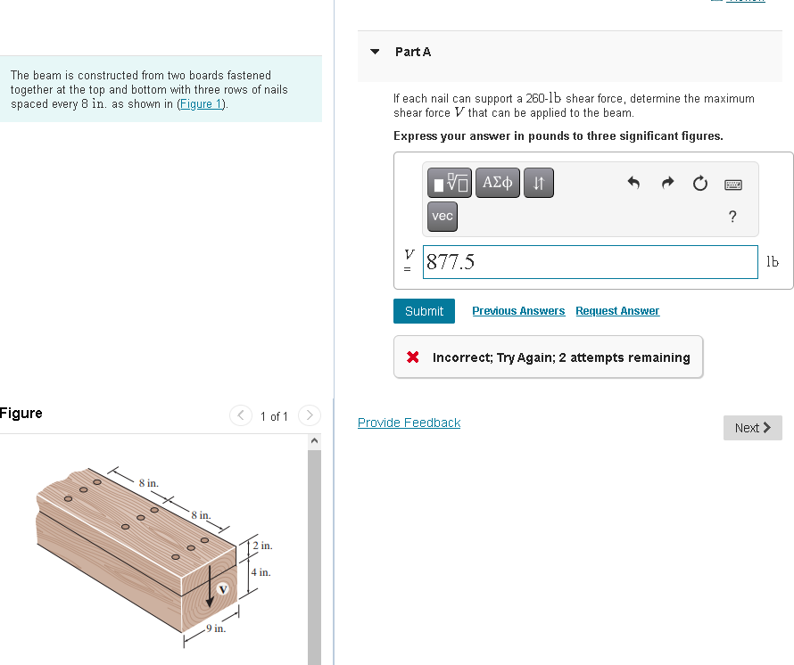Select the answer input field showing 877.5
794x665 pixels.
click(590, 261)
